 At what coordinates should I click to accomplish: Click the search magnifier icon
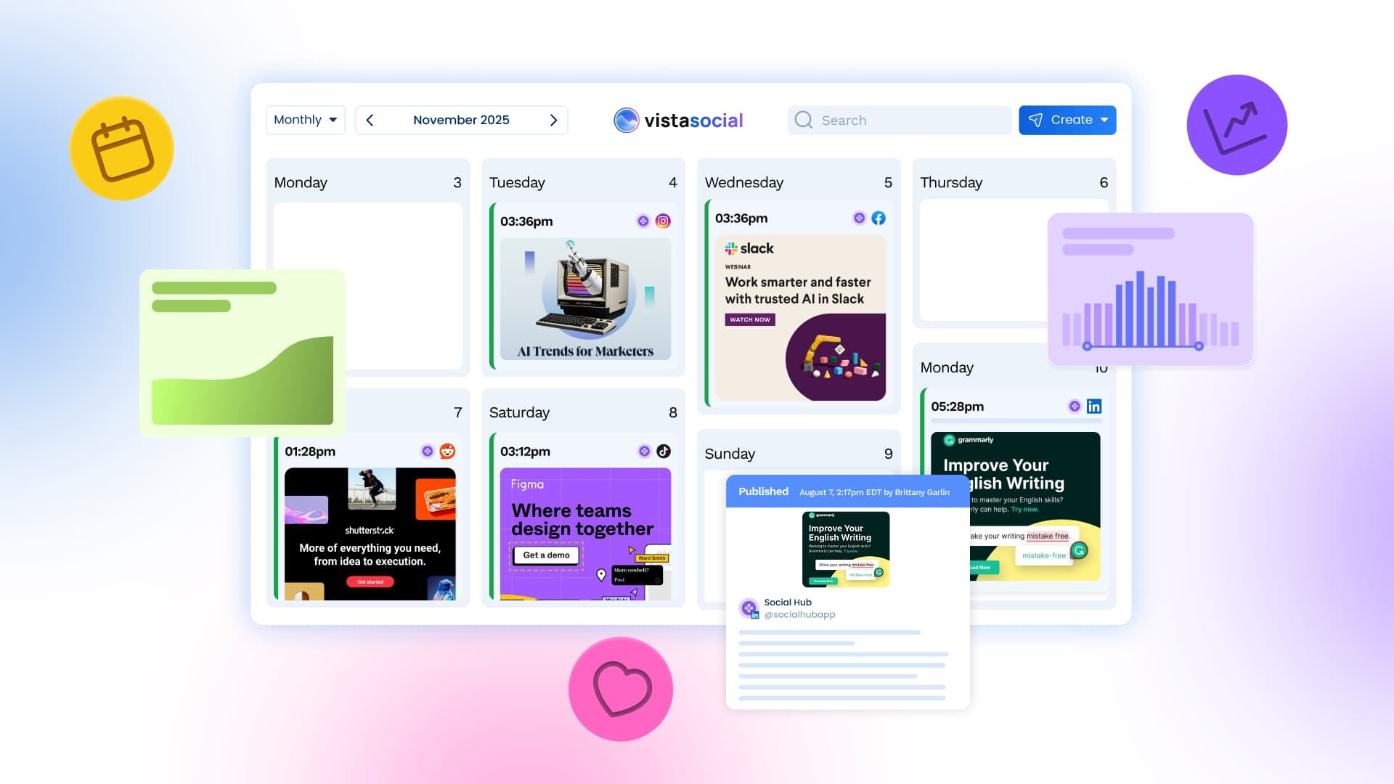point(803,120)
